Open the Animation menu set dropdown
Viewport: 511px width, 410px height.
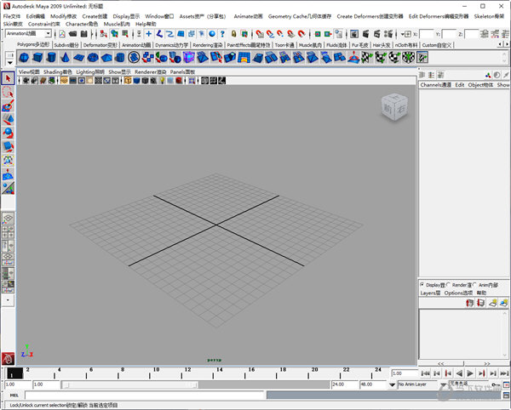coord(48,33)
